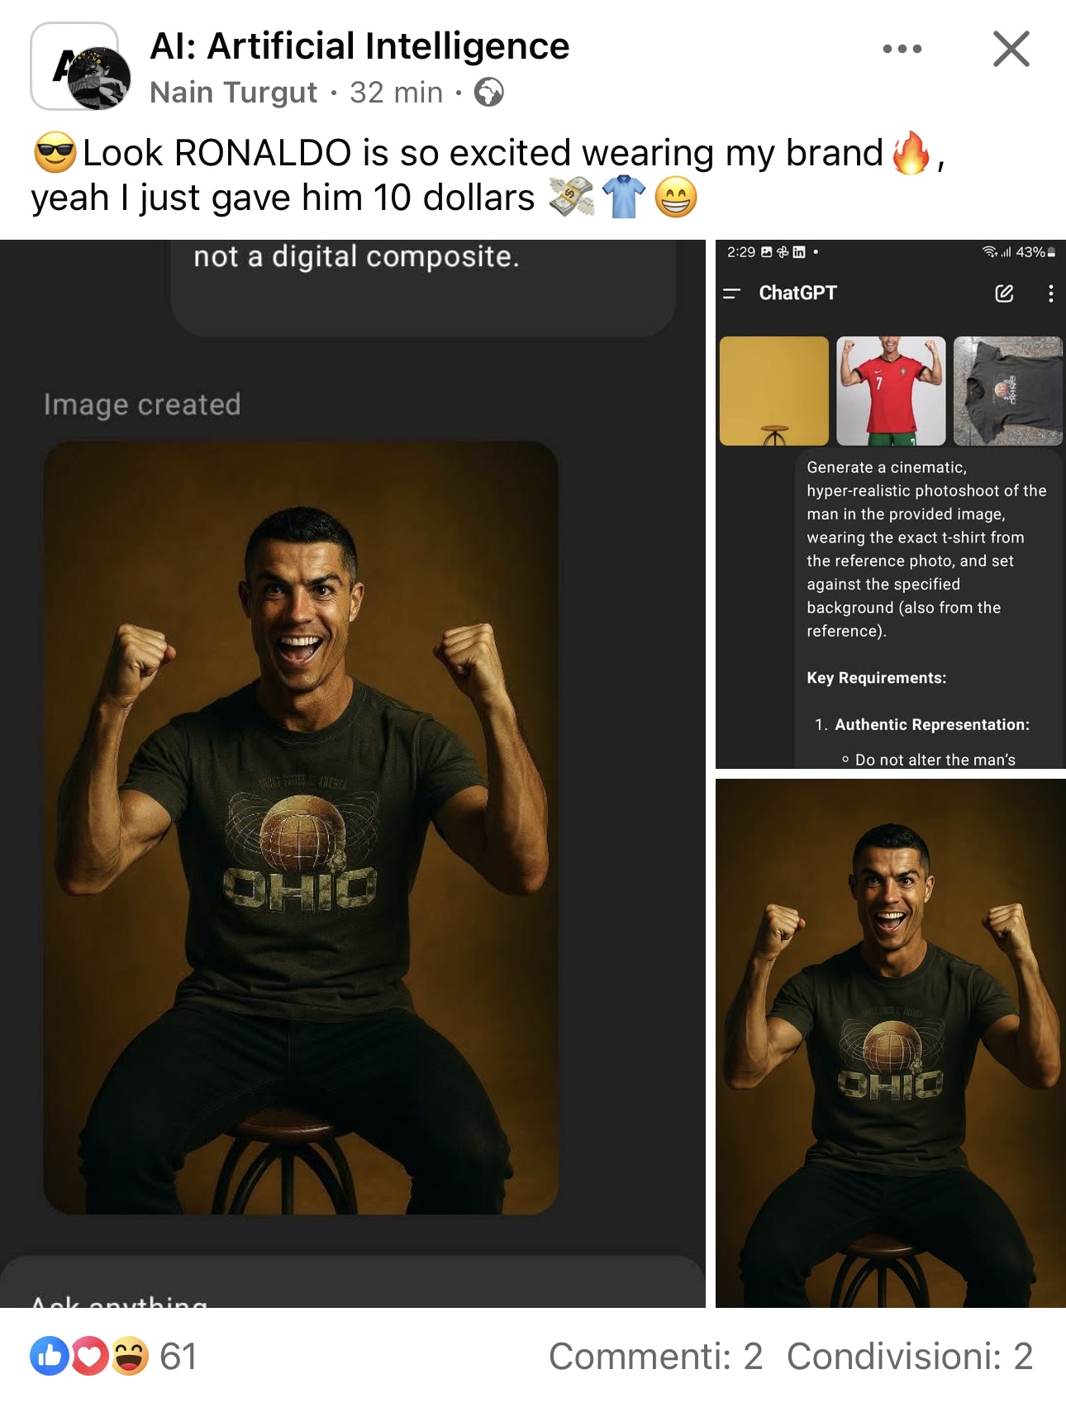Screen dimensions: 1066x1417
Task: Open Condivisioni: 2 shares list
Action: coord(910,1356)
